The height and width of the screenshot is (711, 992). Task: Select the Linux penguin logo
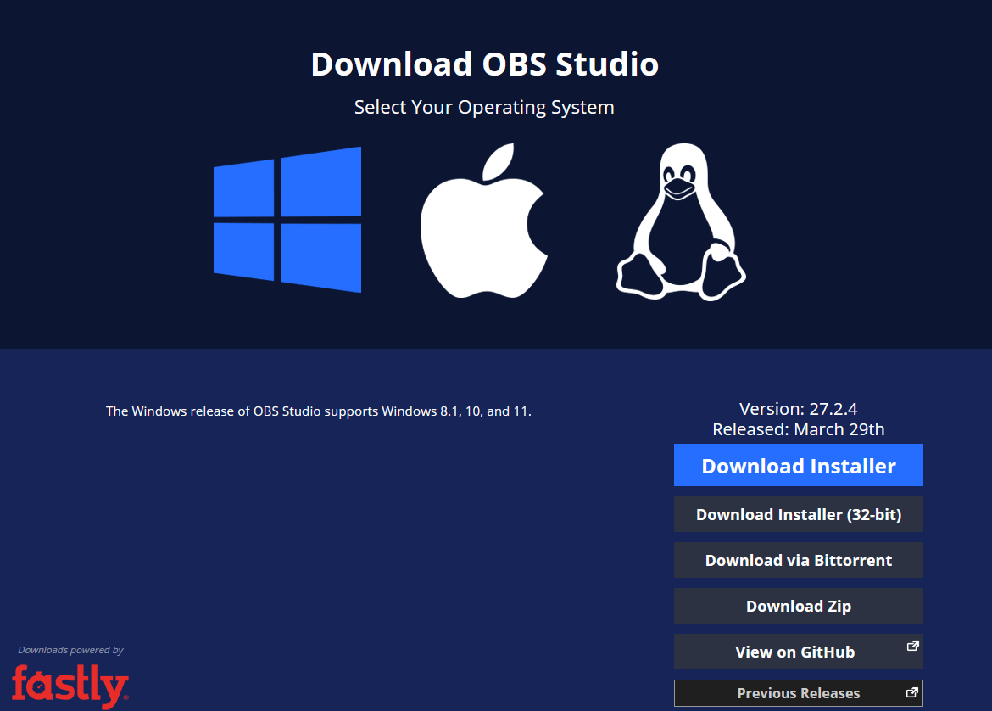point(681,221)
